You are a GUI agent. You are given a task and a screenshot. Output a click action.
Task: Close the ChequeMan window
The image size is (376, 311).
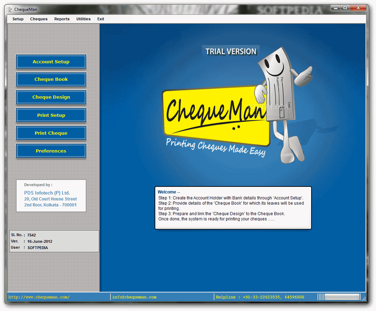click(358, 8)
